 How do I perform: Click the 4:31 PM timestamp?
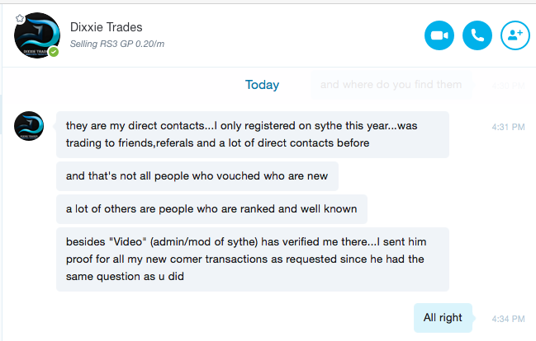tap(508, 127)
